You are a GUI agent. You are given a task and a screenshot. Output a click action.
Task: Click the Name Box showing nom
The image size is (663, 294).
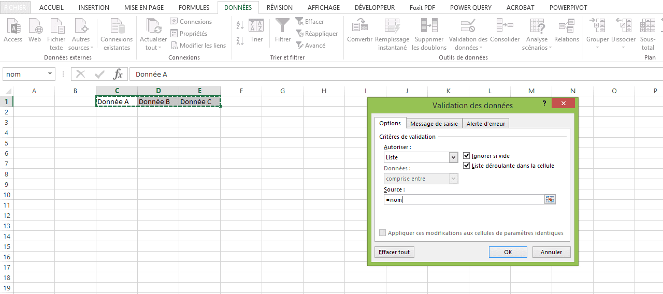24,74
